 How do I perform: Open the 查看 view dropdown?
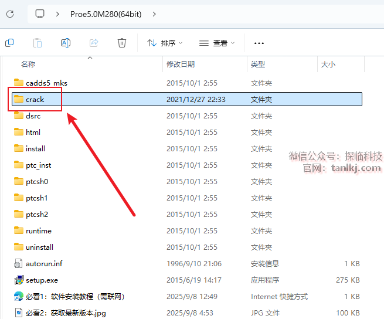coord(216,43)
